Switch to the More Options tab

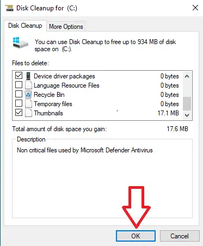point(66,27)
